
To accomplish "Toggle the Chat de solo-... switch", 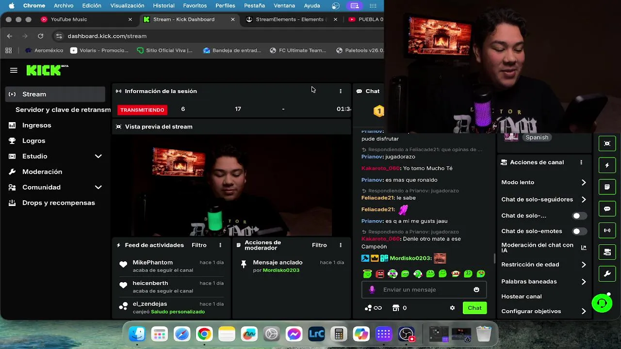I will [x=579, y=216].
